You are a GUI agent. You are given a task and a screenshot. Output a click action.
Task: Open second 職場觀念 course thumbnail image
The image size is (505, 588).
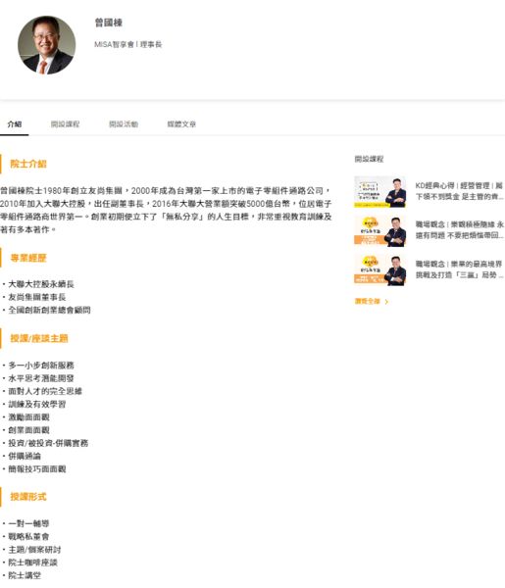(x=380, y=230)
